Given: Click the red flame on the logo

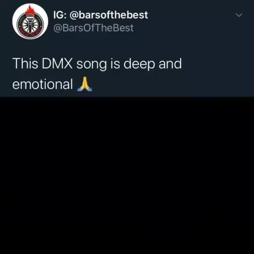Looking at the screenshot, I should point(30,11).
